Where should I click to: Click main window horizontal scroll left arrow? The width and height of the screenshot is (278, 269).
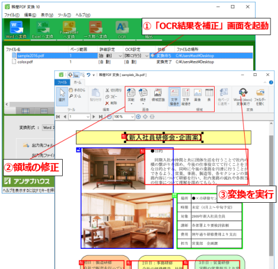(7, 104)
